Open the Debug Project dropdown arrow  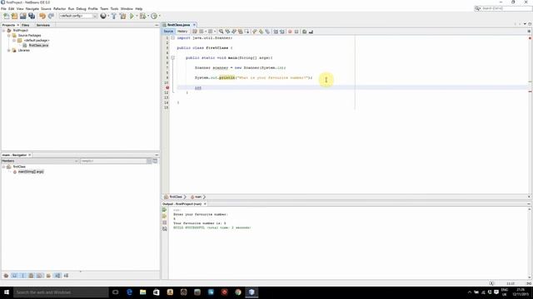[x=148, y=16]
